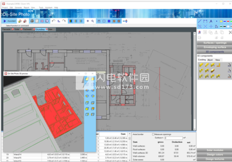Pick the yellow color swatch

pyautogui.click(x=221, y=22)
